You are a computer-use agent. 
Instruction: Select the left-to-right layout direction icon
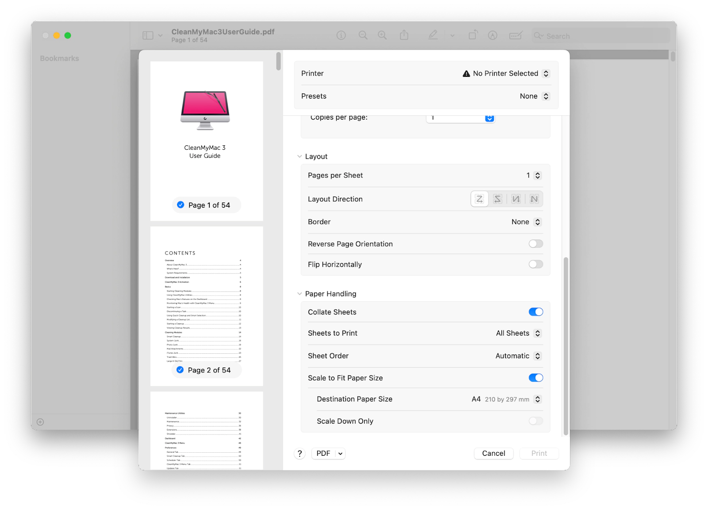pos(479,199)
